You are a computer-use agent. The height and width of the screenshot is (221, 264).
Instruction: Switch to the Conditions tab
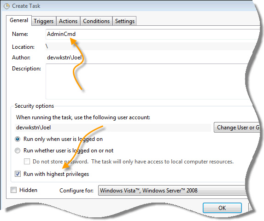pyautogui.click(x=96, y=21)
